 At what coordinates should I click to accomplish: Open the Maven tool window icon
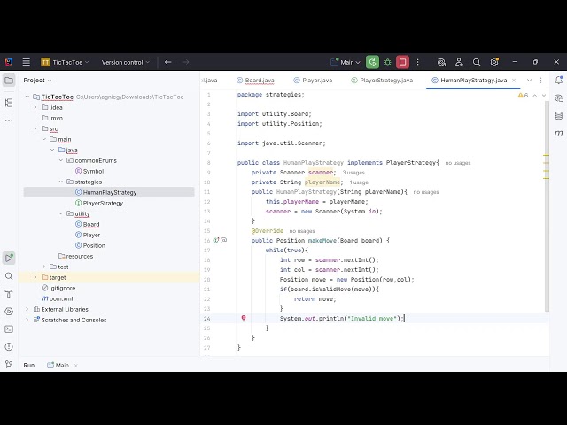(559, 134)
